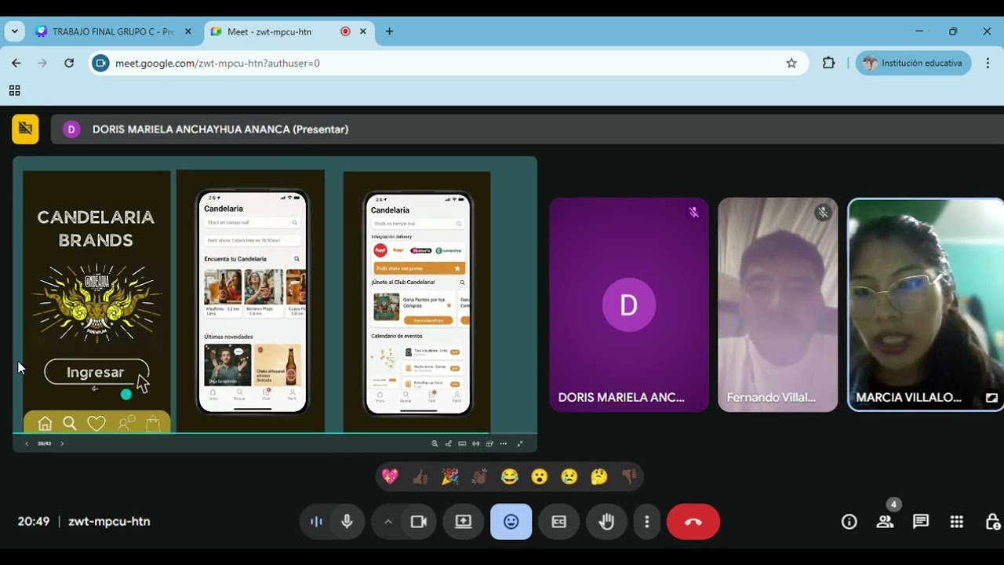1004x565 pixels.
Task: Click meeting code zwt-mpcu-htn text
Action: pos(109,522)
